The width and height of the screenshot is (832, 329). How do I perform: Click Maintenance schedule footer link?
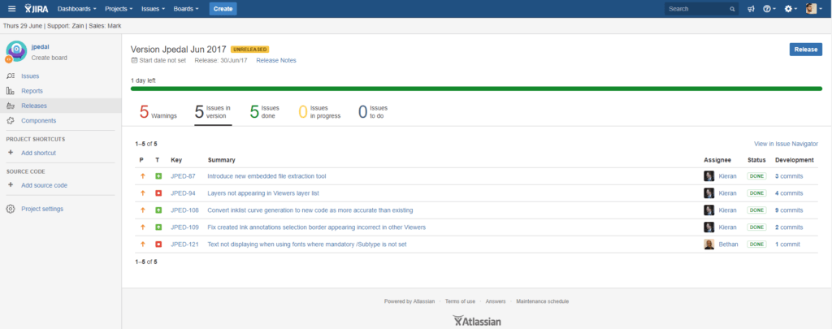(542, 301)
